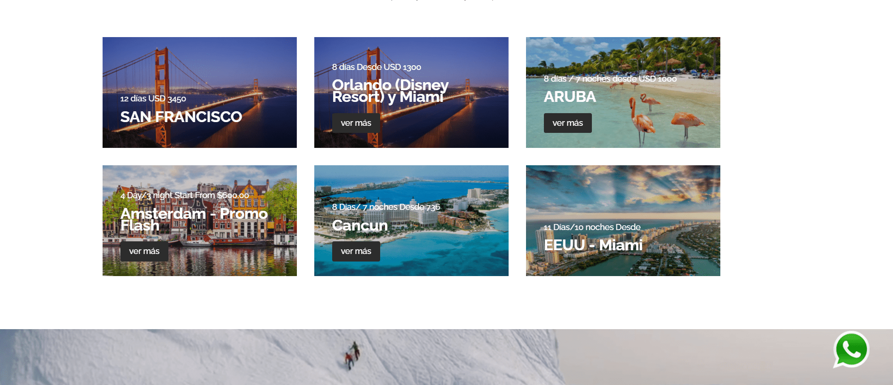Open the Orlando (Disney Resort) y Miami title

[x=391, y=91]
